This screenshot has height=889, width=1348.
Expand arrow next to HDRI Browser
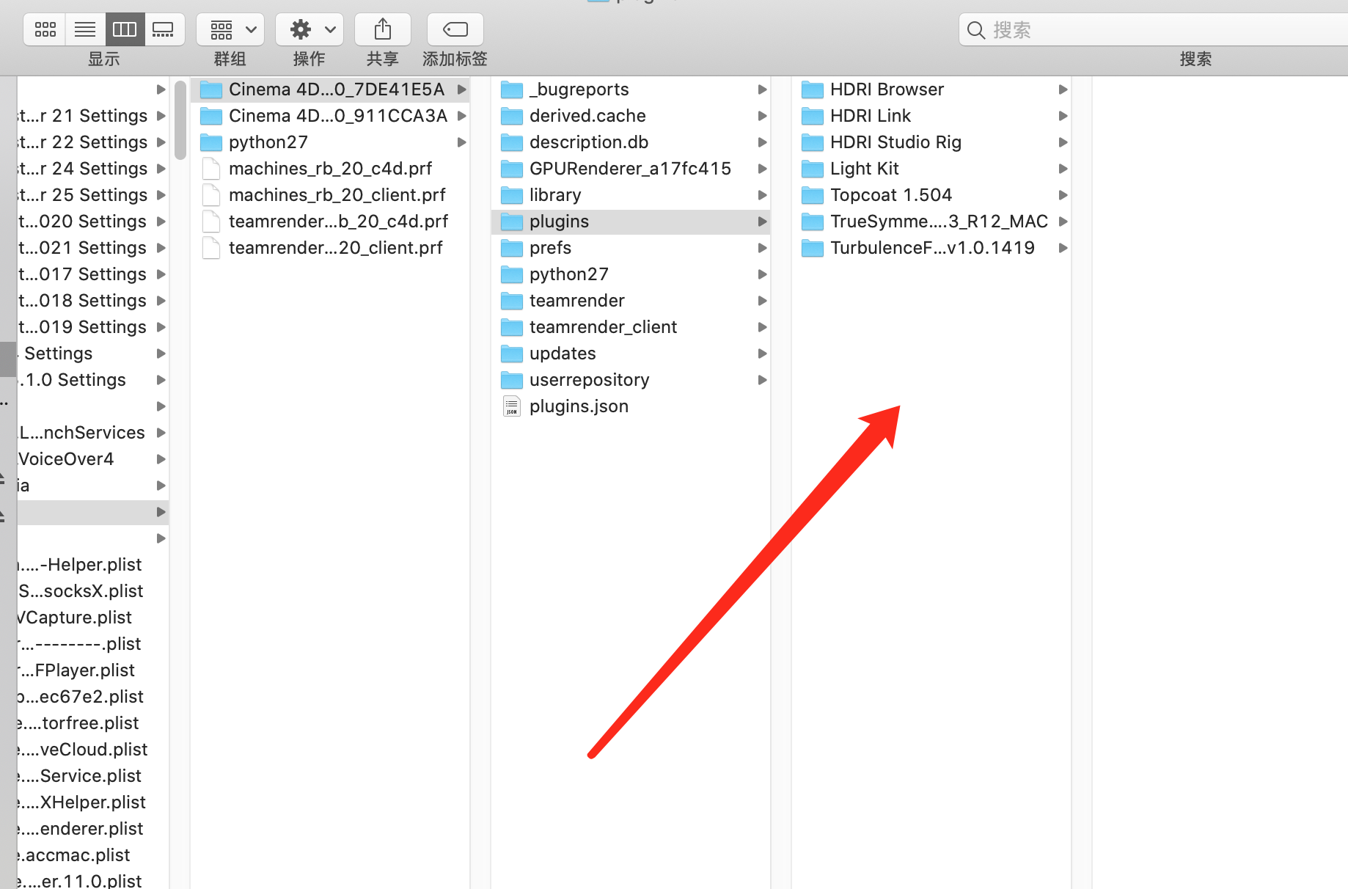[1063, 89]
